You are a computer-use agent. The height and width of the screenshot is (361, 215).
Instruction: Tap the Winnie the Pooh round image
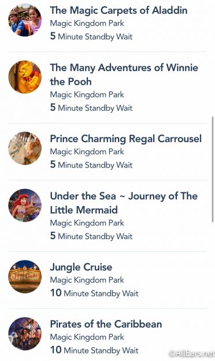(25, 77)
